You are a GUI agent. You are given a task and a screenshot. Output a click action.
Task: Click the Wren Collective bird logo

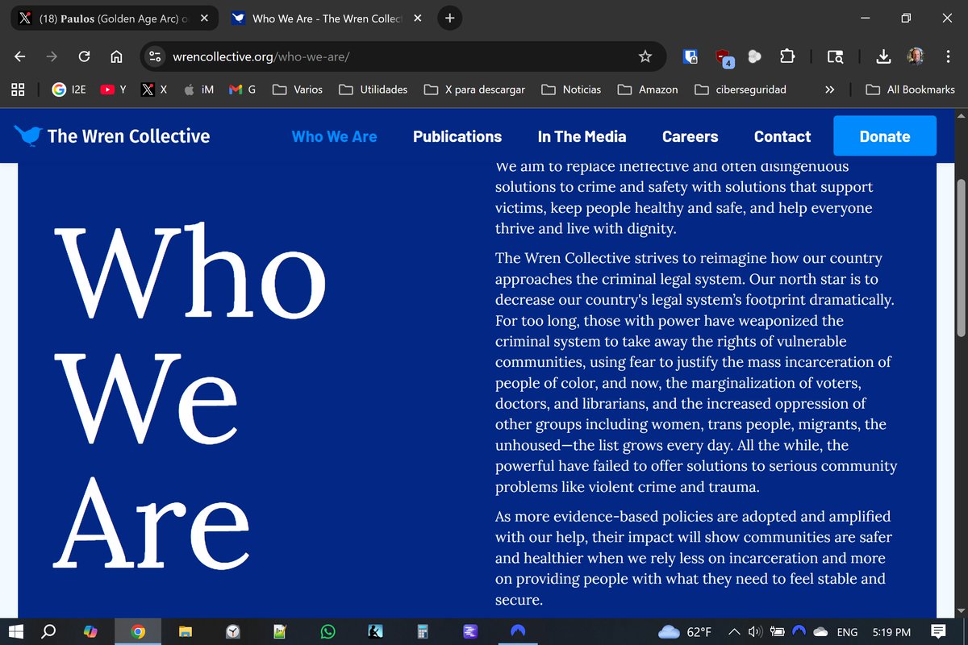[x=27, y=135]
